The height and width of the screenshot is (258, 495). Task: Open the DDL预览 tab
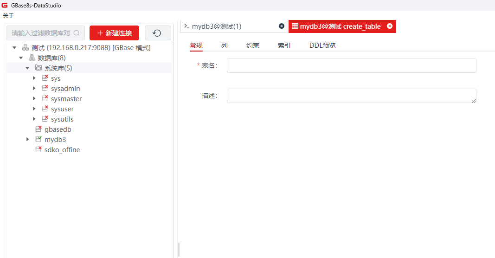(x=322, y=45)
